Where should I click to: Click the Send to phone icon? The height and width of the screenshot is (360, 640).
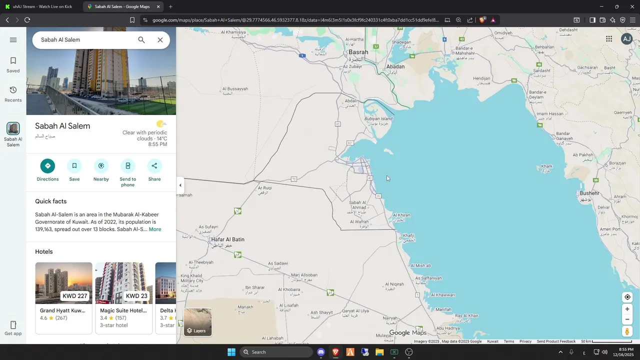click(x=127, y=166)
